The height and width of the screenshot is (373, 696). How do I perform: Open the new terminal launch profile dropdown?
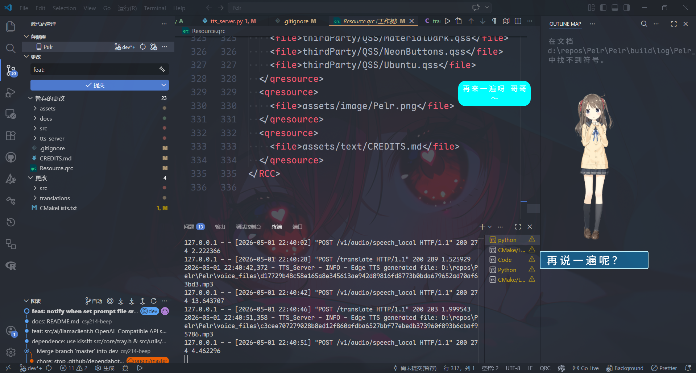(x=490, y=227)
